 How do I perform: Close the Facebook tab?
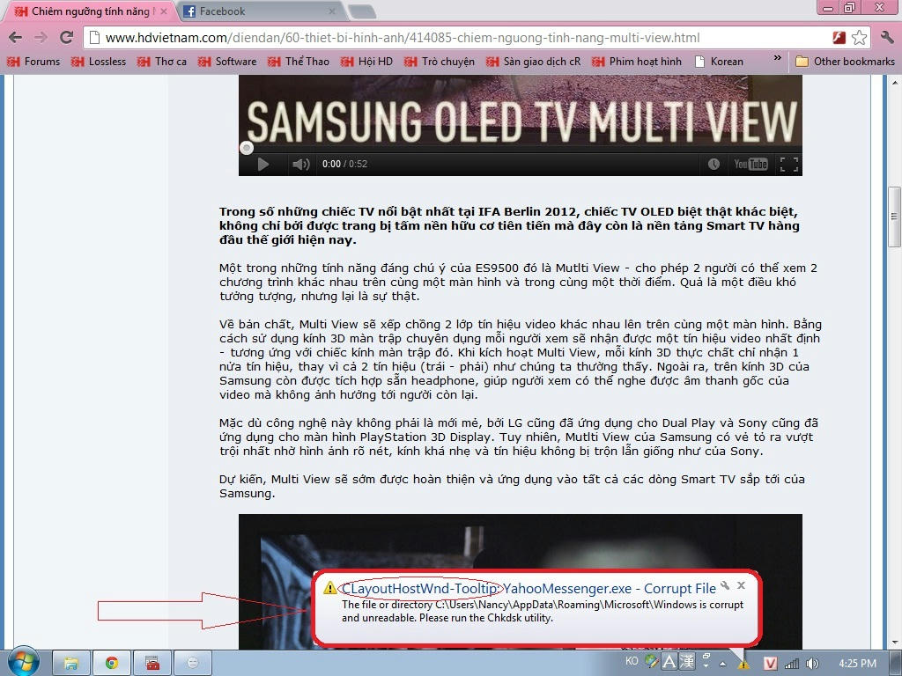(x=332, y=11)
